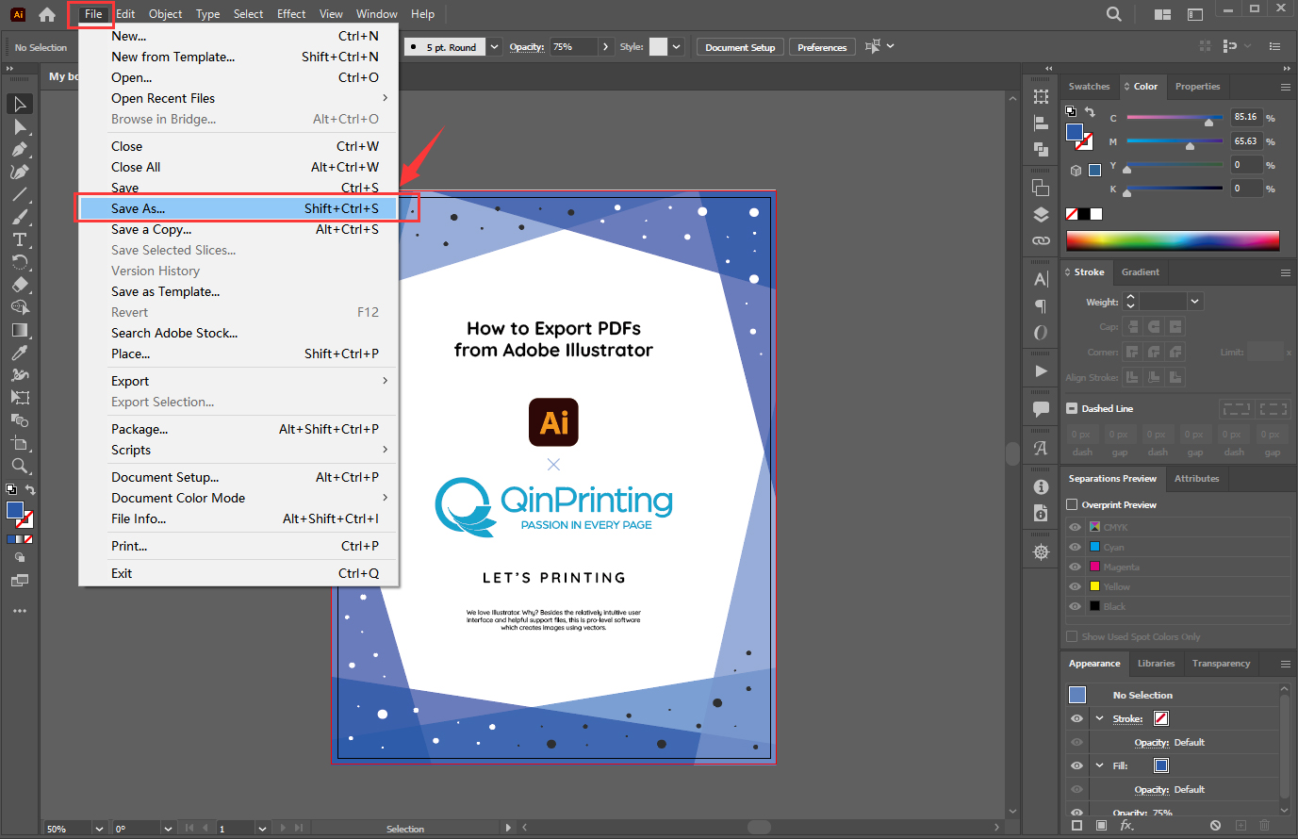1298x839 pixels.
Task: Select the Paintbrush tool
Action: [x=20, y=217]
